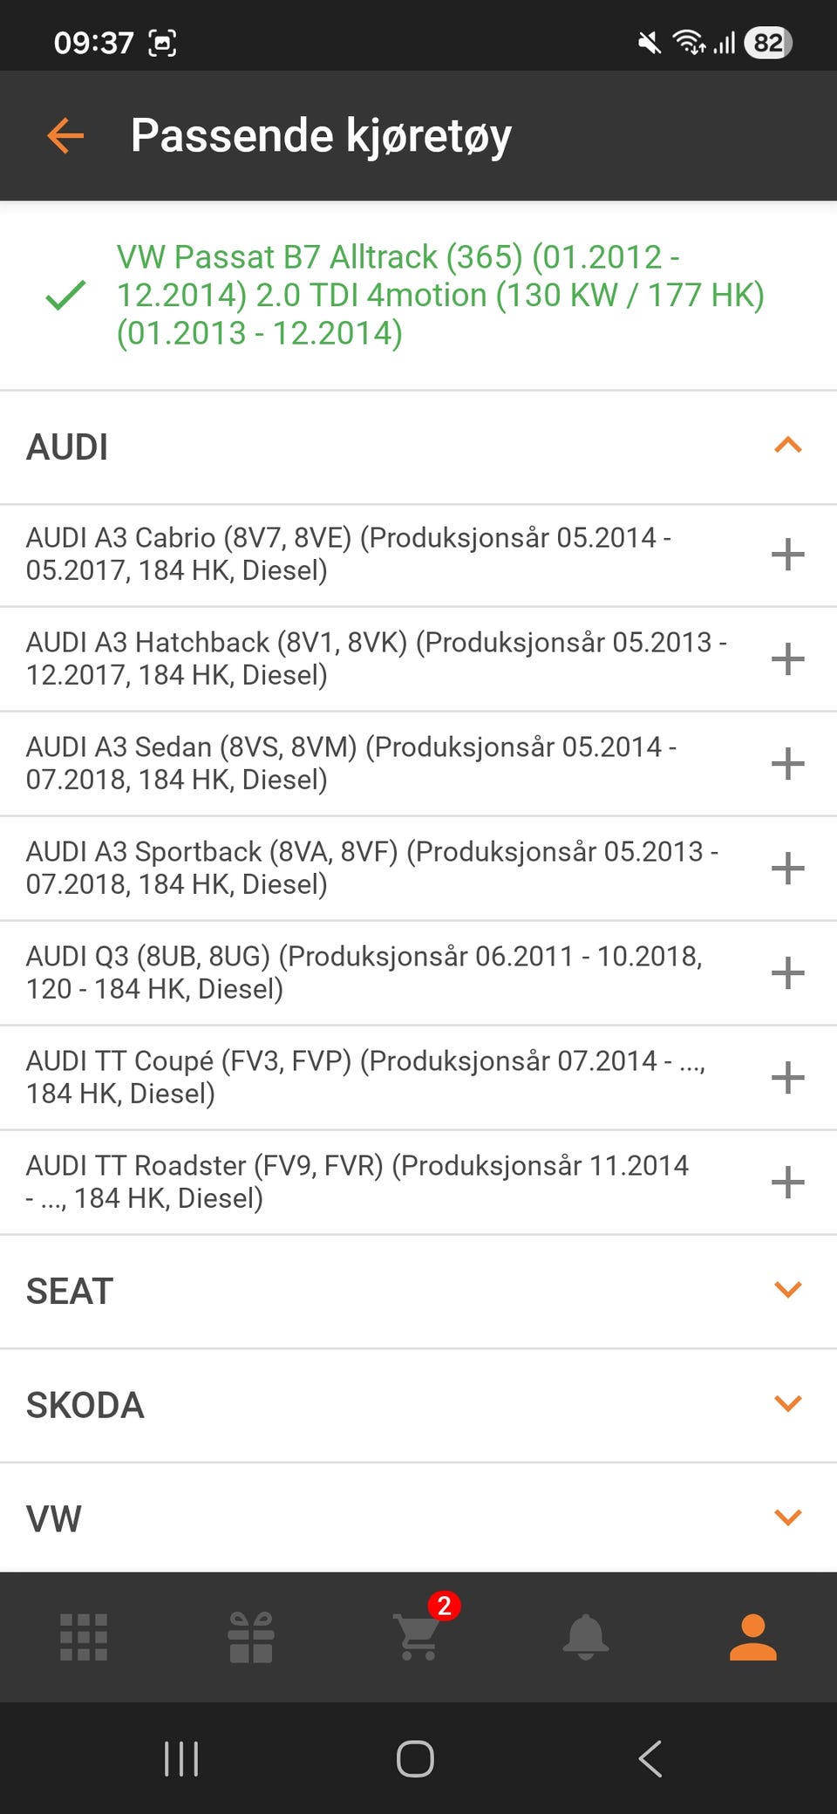Open the shopping cart with 2 items
837x1814 pixels.
coord(418,1636)
